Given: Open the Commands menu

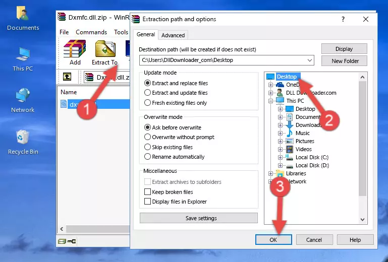Looking at the screenshot, I should tap(91, 32).
